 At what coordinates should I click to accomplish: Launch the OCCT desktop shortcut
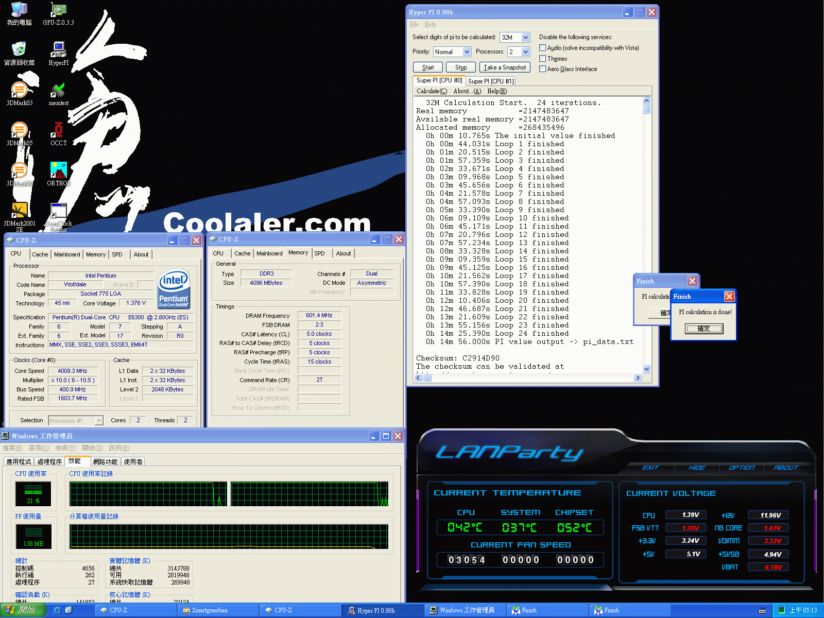tap(59, 134)
